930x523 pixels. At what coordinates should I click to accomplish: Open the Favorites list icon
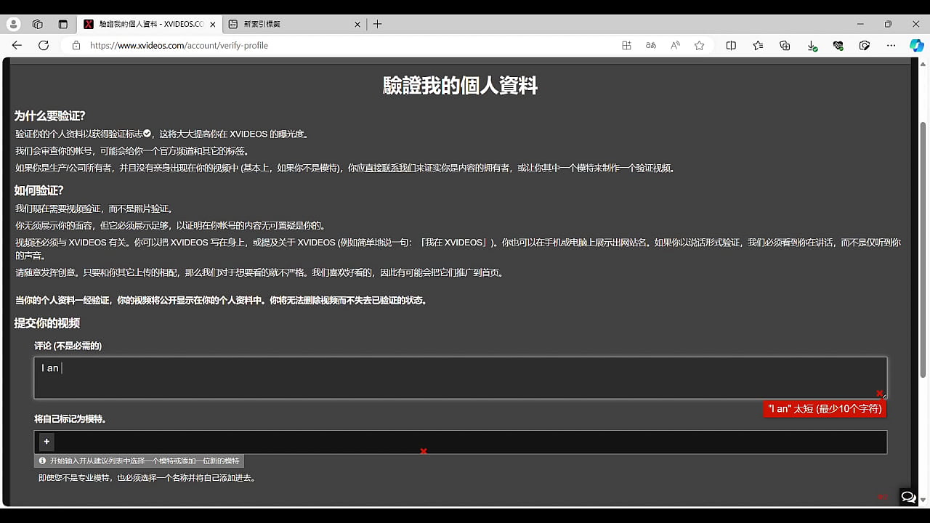[x=758, y=45]
